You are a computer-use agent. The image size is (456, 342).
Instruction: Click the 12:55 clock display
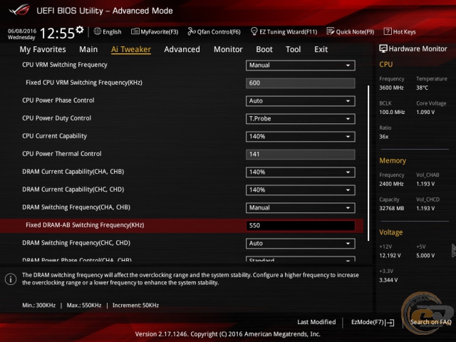click(x=57, y=33)
